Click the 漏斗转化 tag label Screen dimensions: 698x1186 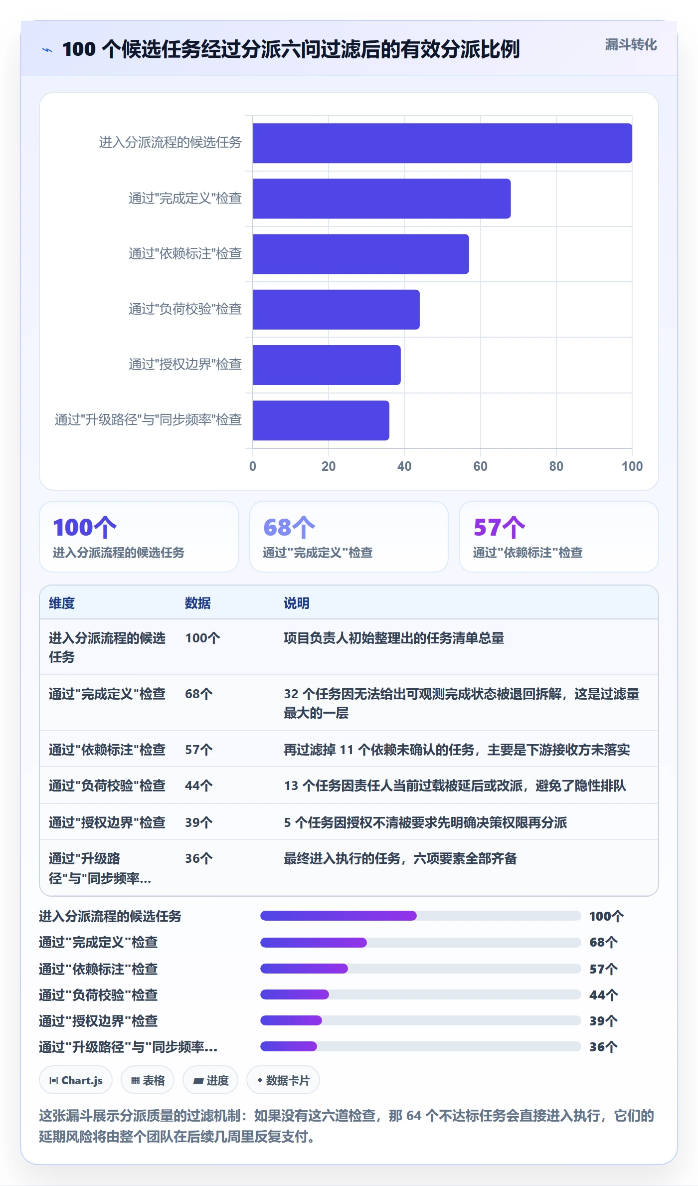coord(631,45)
